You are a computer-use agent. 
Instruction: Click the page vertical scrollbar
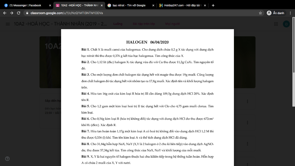tap(294, 45)
